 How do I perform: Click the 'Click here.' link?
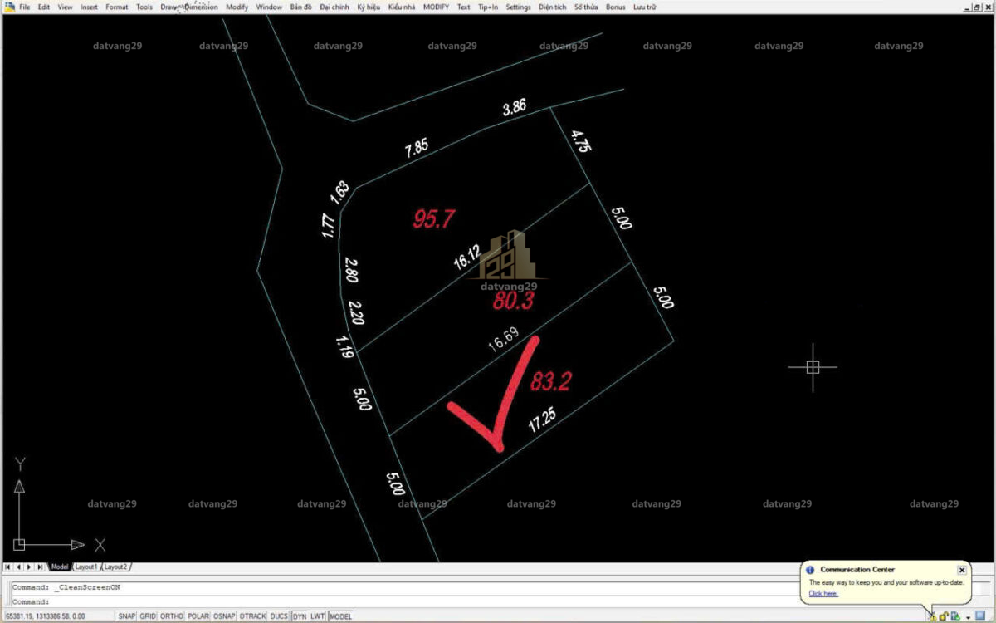point(823,594)
